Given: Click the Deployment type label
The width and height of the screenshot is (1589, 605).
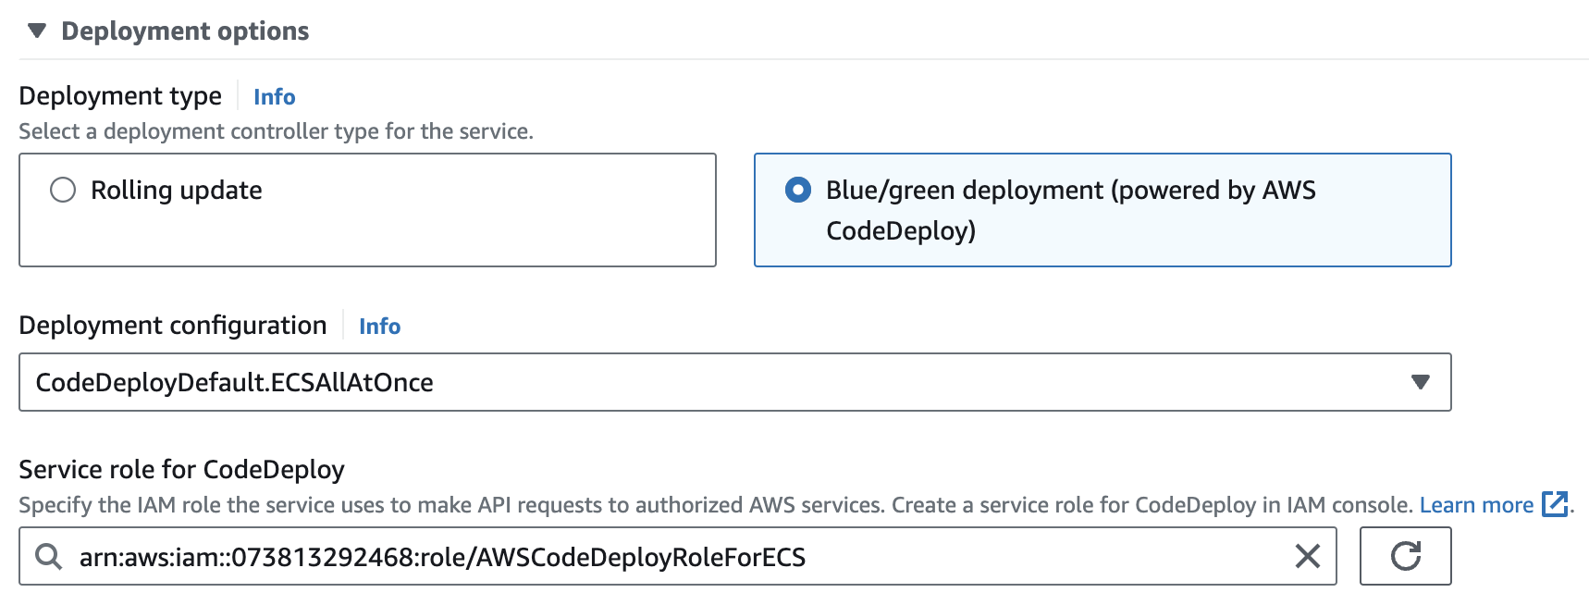Looking at the screenshot, I should click(x=120, y=96).
